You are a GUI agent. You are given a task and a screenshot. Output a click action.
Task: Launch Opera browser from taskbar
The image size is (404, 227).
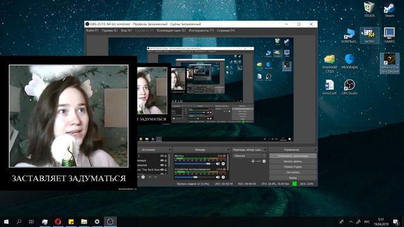[58, 221]
